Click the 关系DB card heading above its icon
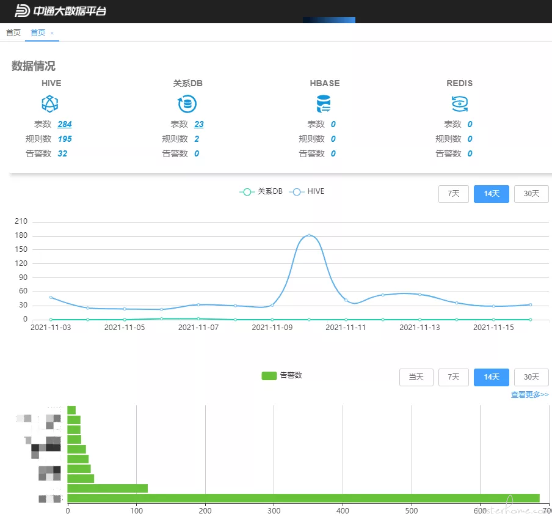 pos(187,83)
